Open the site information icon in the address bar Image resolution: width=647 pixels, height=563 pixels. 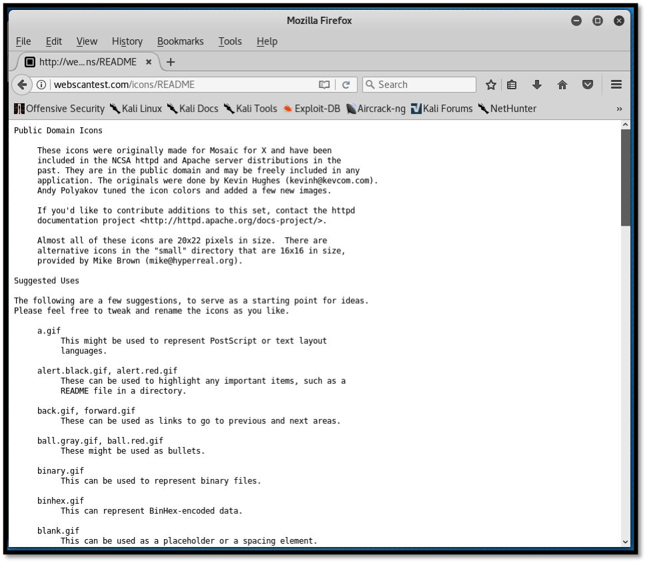[42, 85]
